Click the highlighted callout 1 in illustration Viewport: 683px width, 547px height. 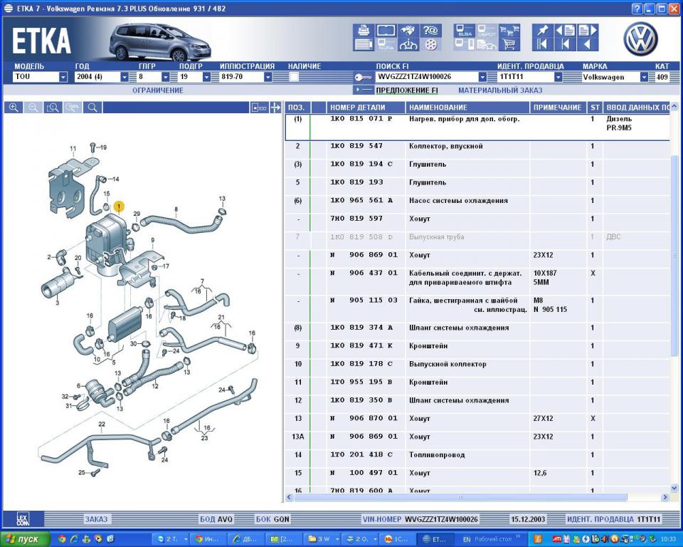click(118, 207)
